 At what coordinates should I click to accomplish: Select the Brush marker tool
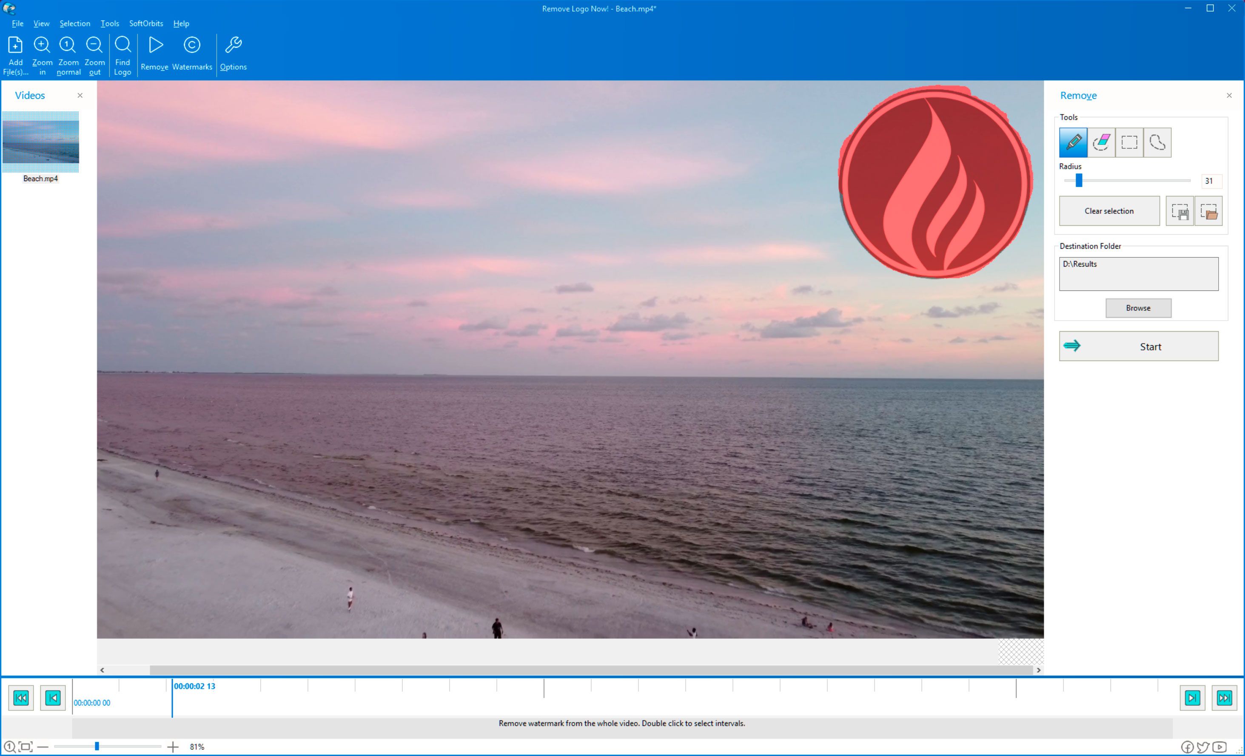pyautogui.click(x=1073, y=142)
